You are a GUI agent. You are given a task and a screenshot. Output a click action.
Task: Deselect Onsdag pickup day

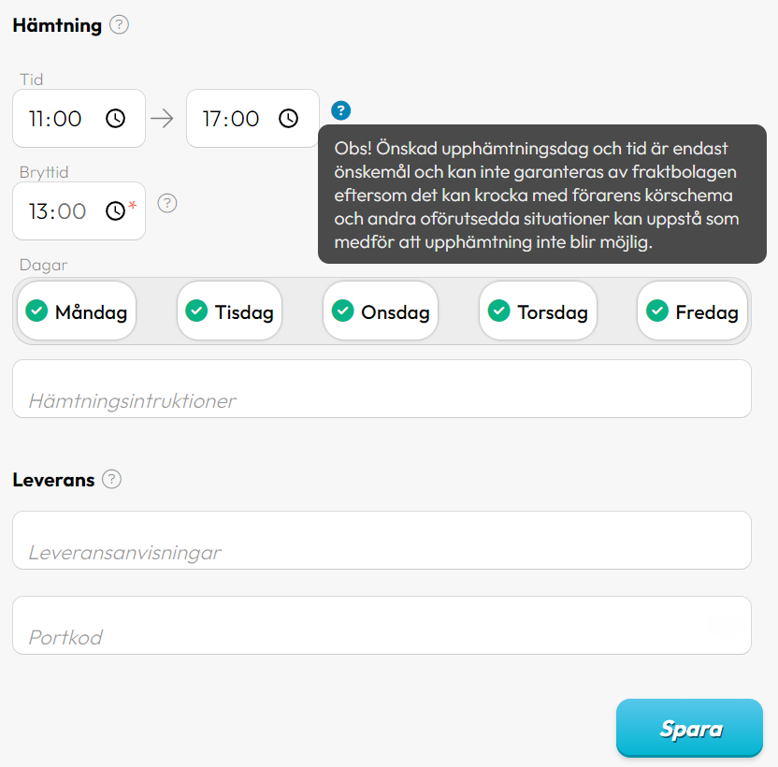381,311
